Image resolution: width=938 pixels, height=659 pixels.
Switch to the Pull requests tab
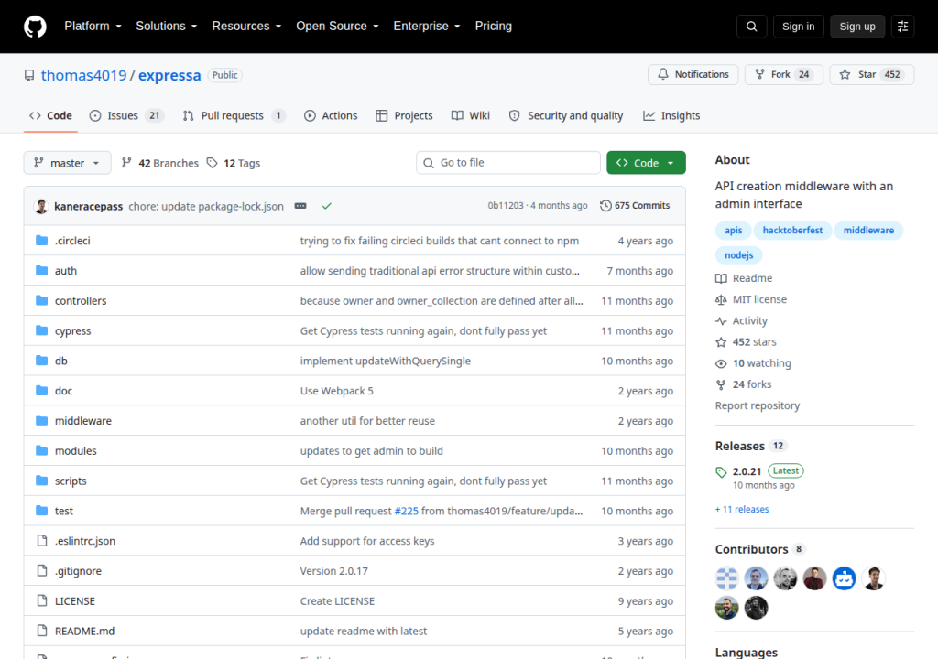click(x=234, y=116)
